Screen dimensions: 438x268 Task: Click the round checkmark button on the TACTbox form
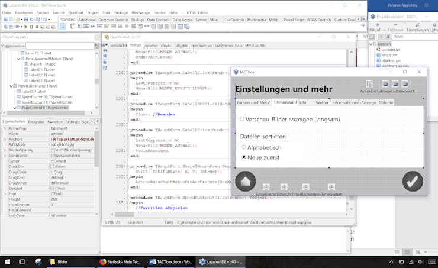click(x=413, y=182)
